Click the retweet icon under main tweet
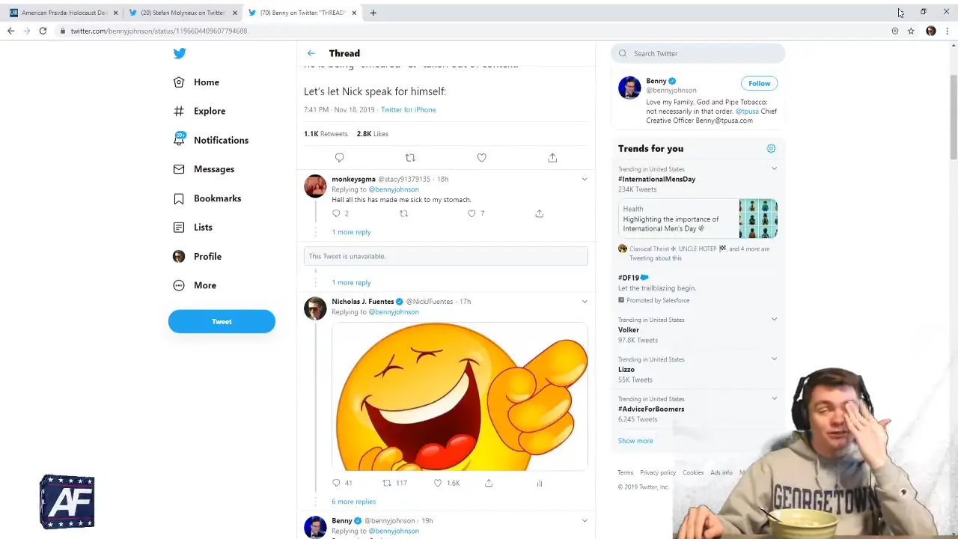The image size is (958, 539). [x=410, y=157]
